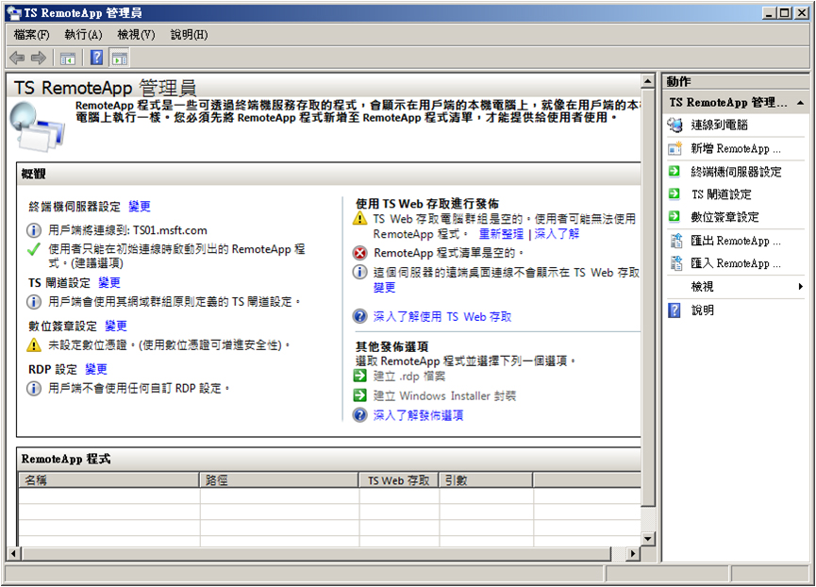
Task: Select 終端機伺服器設定 in the Actions pane
Action: (x=736, y=173)
